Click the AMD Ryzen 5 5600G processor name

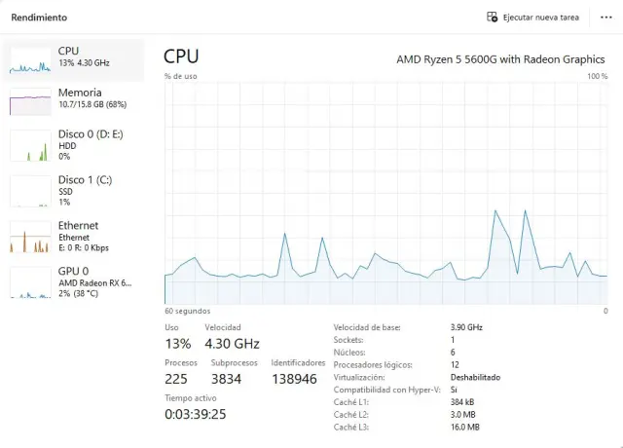(x=500, y=58)
